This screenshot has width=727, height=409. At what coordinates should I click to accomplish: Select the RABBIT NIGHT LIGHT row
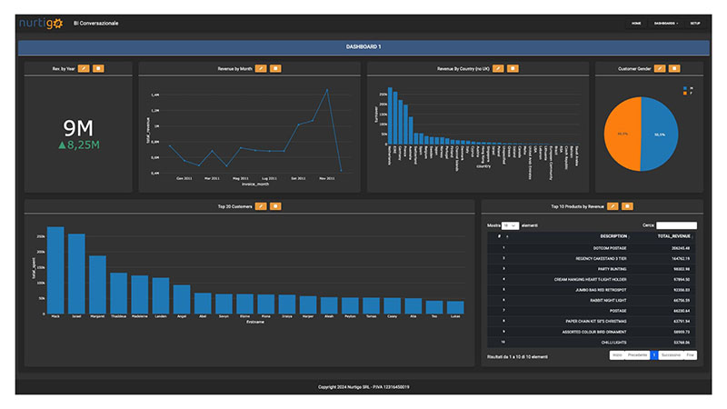(x=592, y=301)
